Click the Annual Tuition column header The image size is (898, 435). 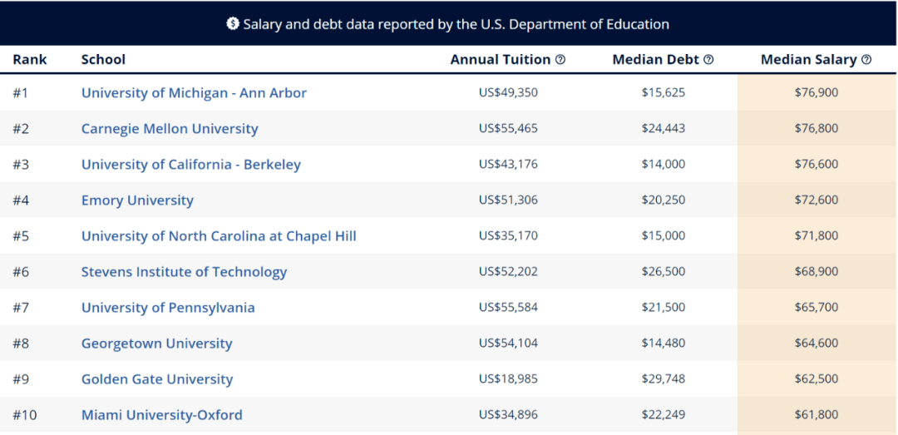(x=501, y=60)
